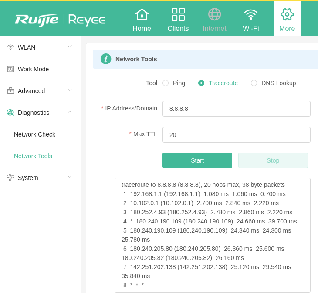Collapse the Diagnostics menu chevron

70,112
